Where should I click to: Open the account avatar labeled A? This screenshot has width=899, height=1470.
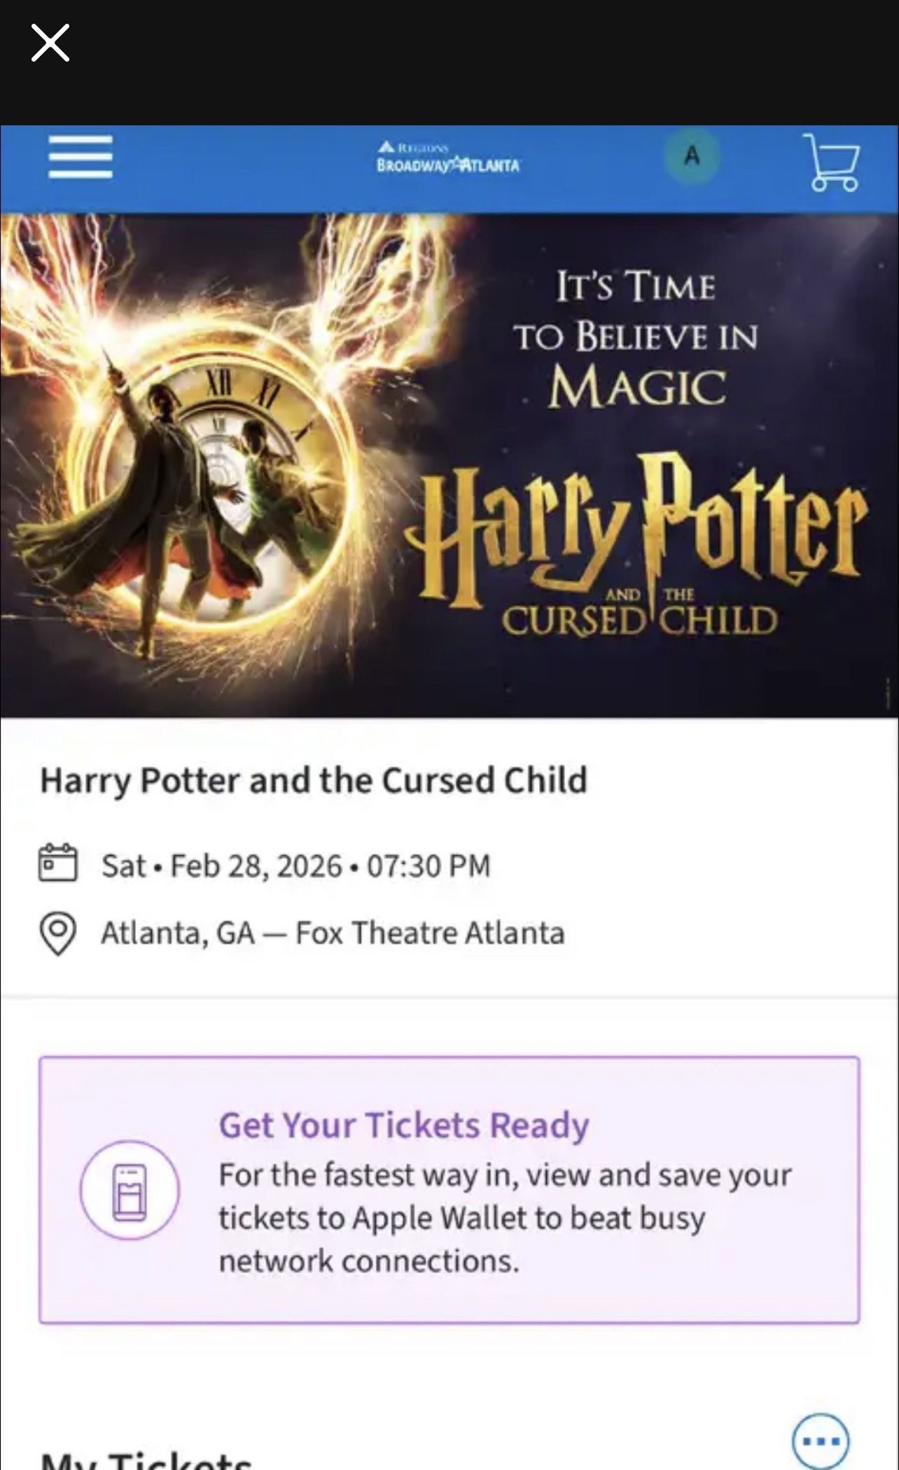pyautogui.click(x=692, y=156)
